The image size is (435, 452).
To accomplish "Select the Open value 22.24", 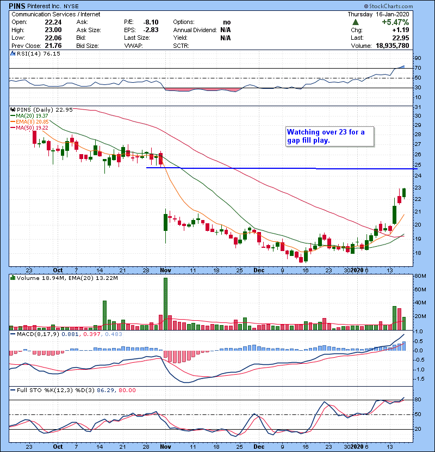I will 53,22.
